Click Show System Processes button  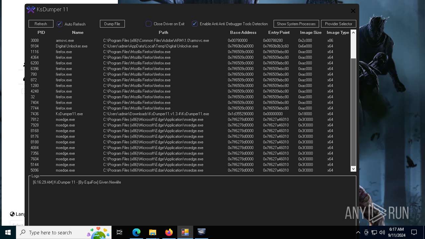click(x=296, y=24)
